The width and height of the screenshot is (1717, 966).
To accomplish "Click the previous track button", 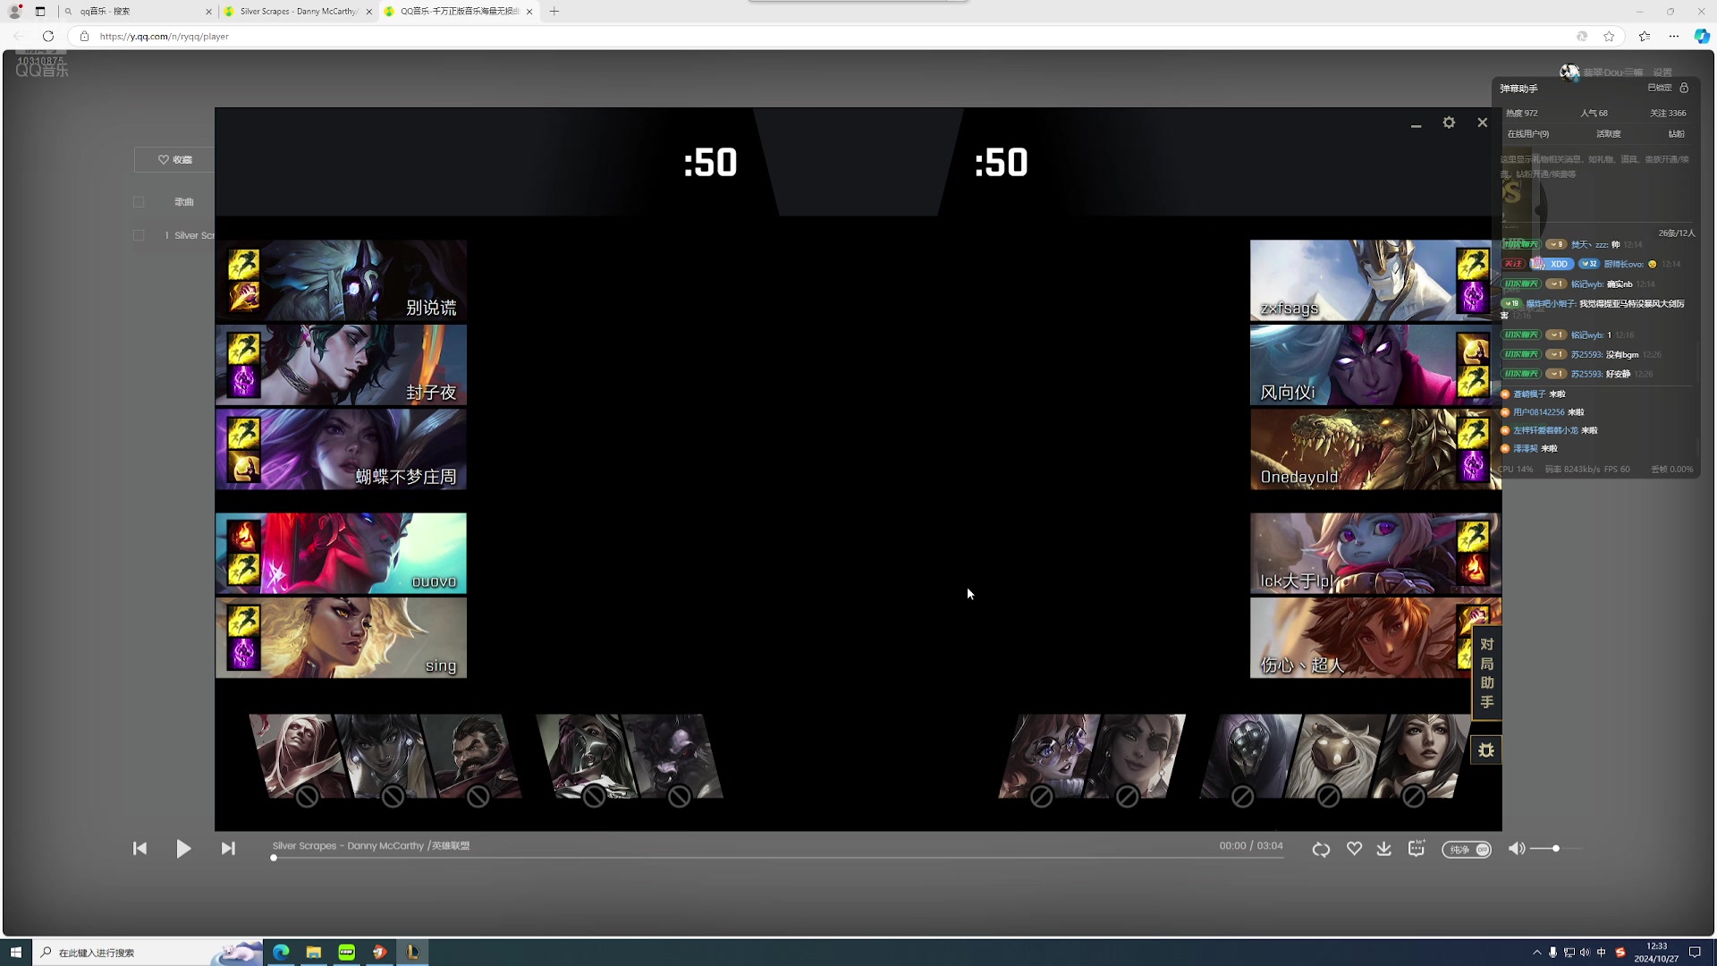I will point(140,848).
